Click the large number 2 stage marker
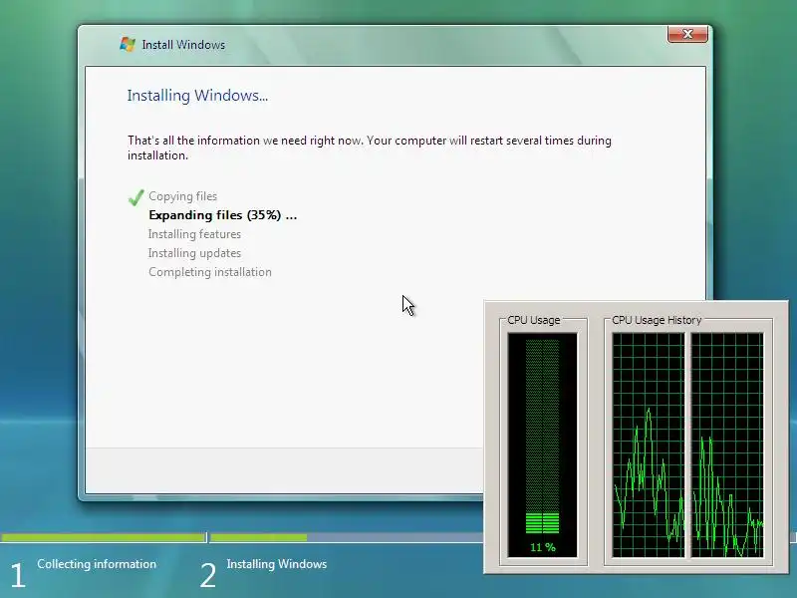Image resolution: width=797 pixels, height=598 pixels. coord(208,576)
